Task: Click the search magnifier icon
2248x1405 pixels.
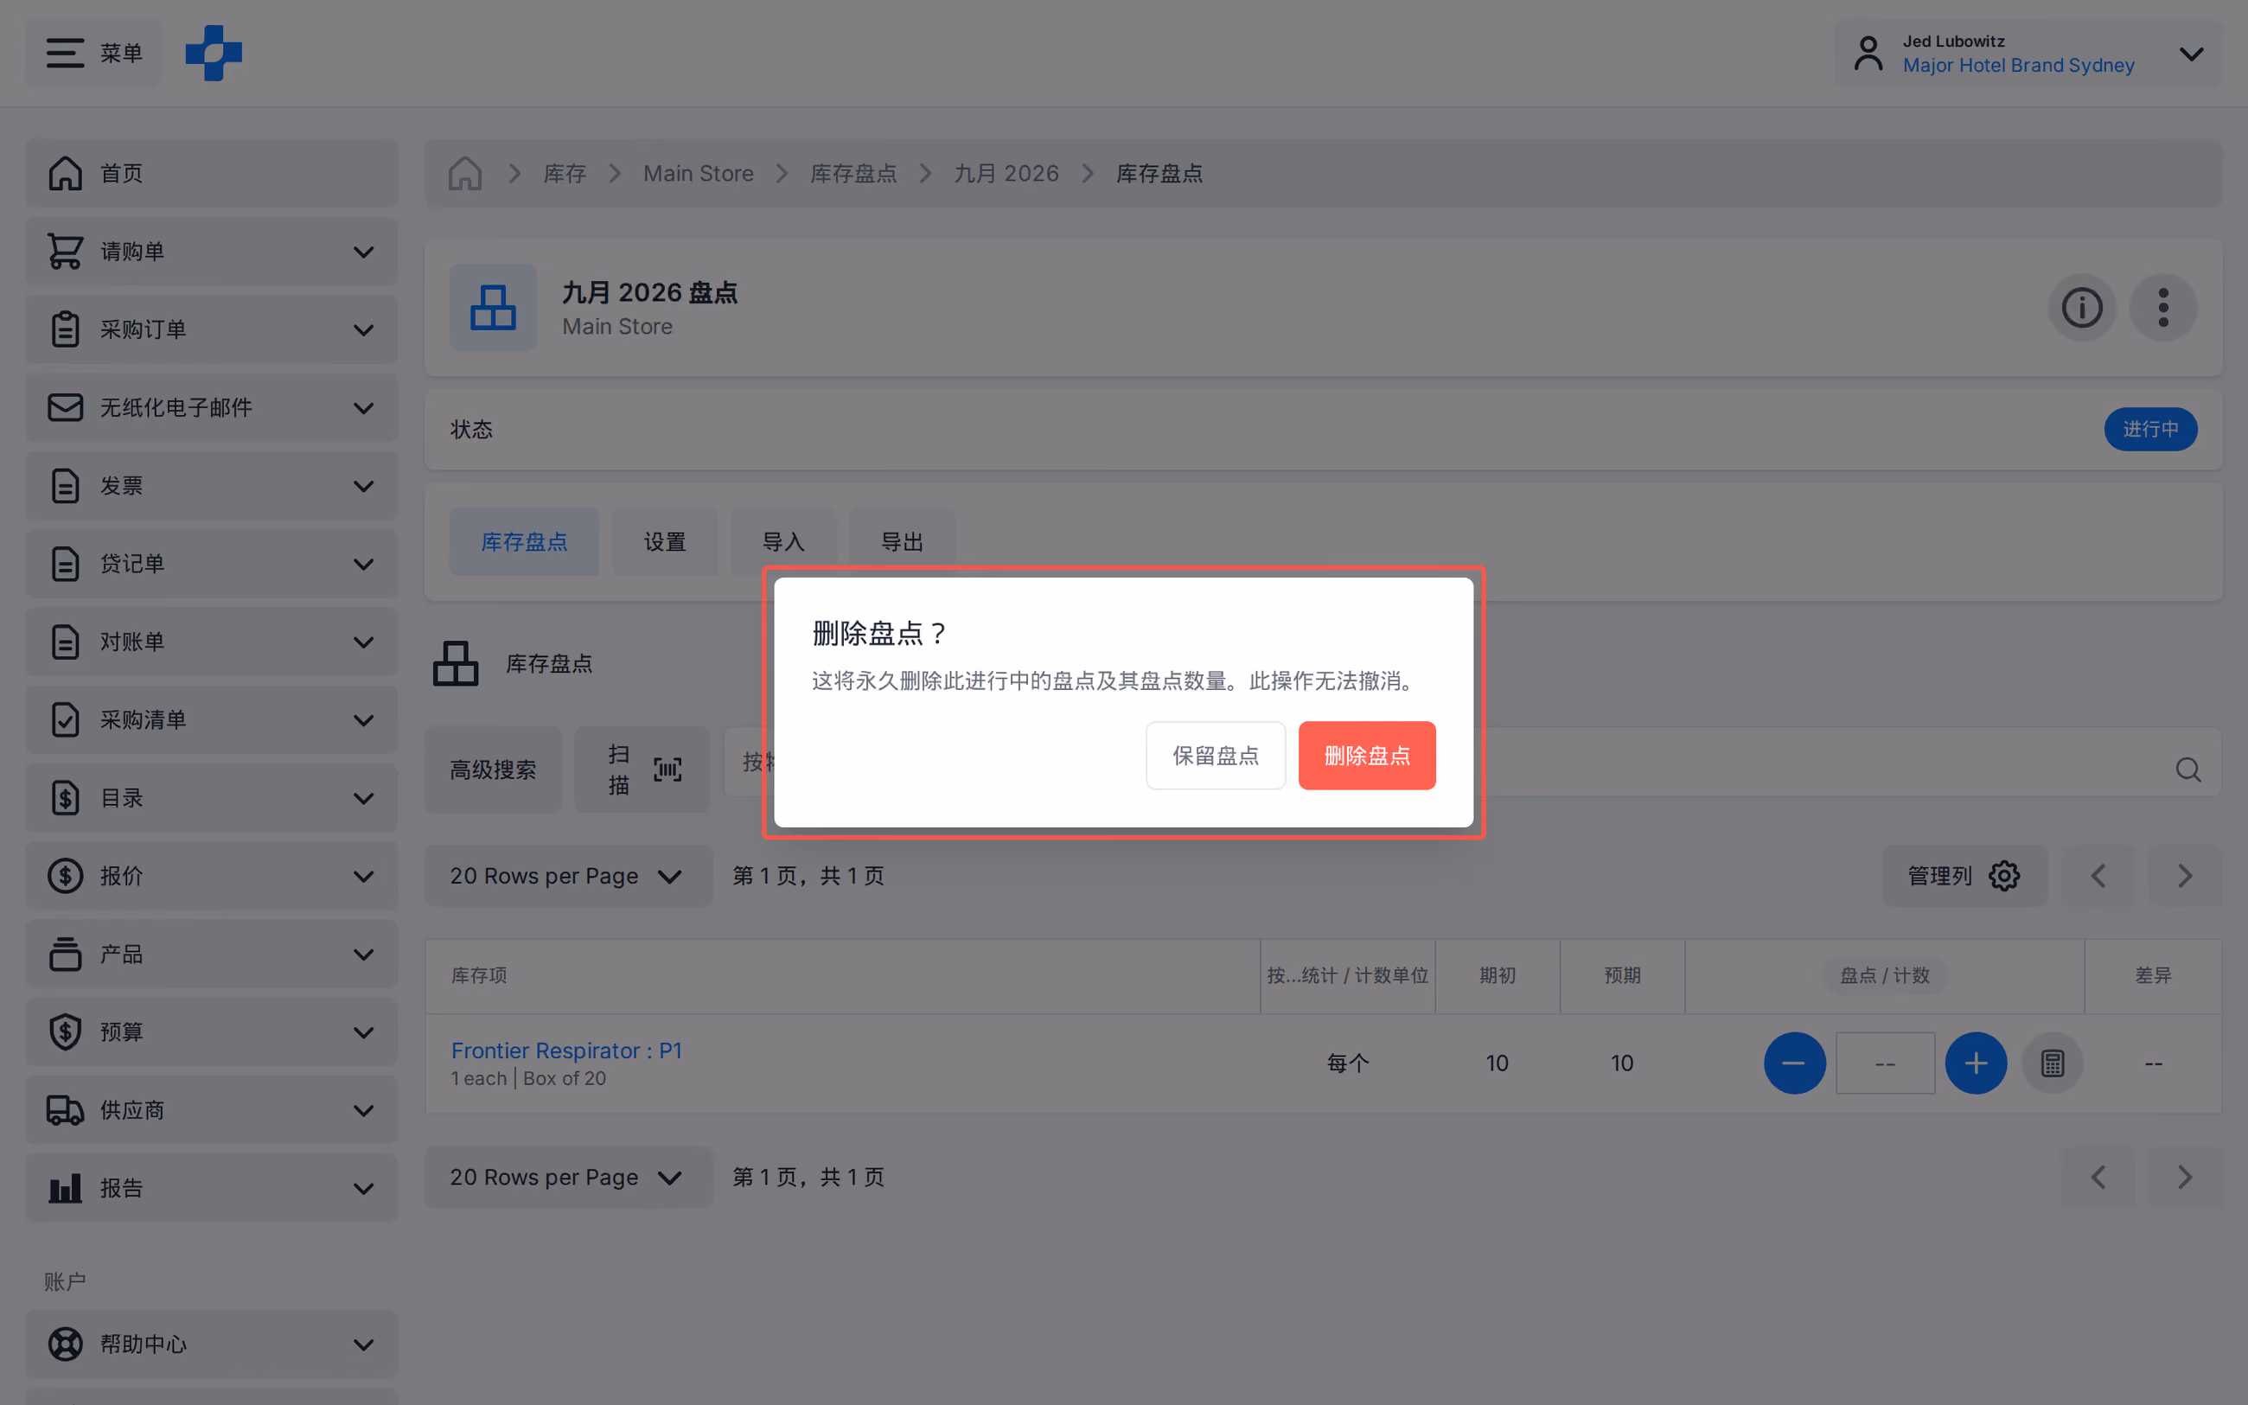Action: 2187,770
